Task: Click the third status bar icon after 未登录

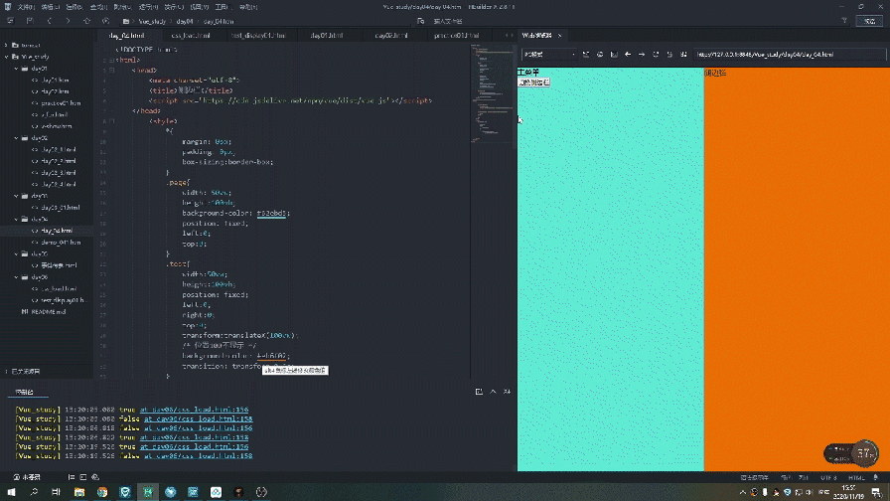Action: coord(94,477)
